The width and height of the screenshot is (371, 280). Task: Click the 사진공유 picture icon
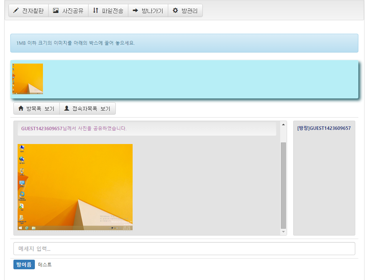coord(56,11)
